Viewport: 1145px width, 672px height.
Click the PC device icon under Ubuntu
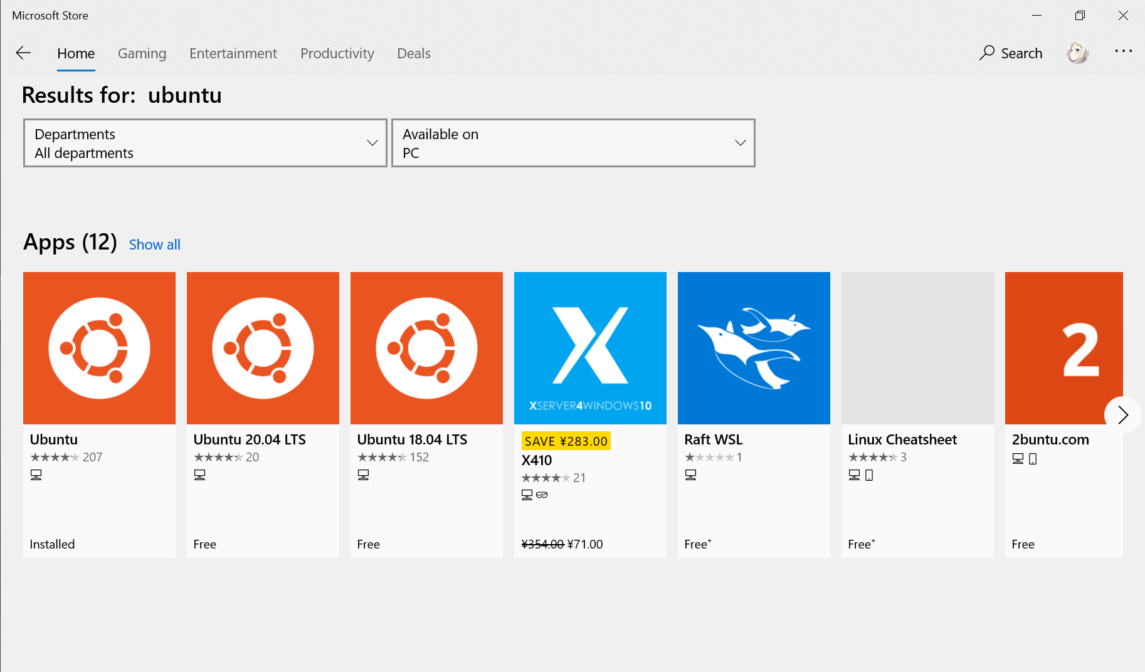point(36,475)
